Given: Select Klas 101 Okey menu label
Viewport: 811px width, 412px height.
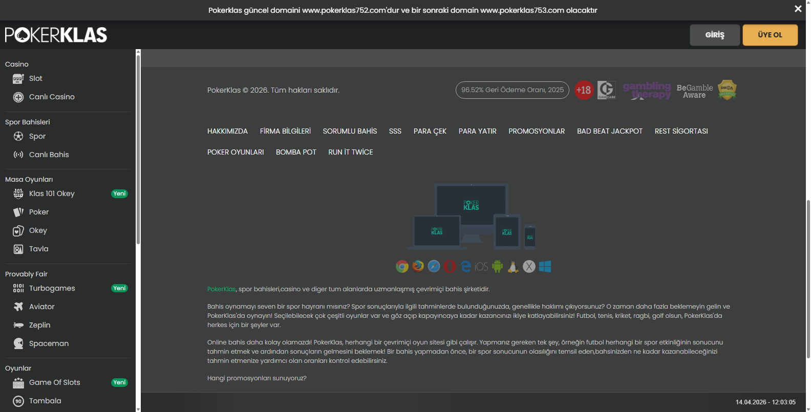Looking at the screenshot, I should click(x=52, y=193).
